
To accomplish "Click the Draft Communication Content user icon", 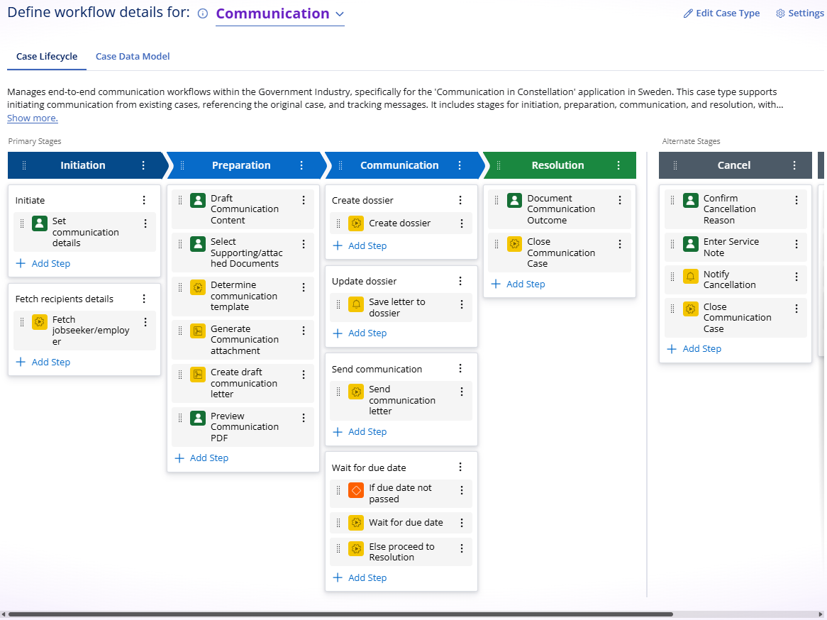I will tap(198, 201).
